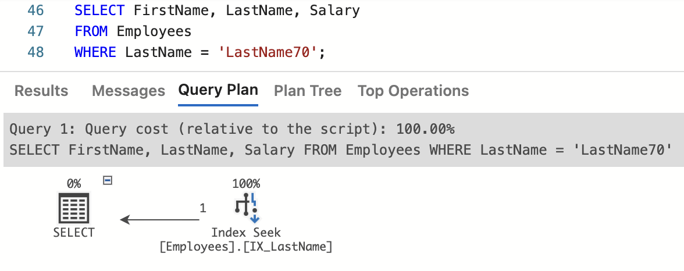Screen dimensions: 684x271
Task: Switch to the Top Operations tab
Action: click(x=413, y=91)
